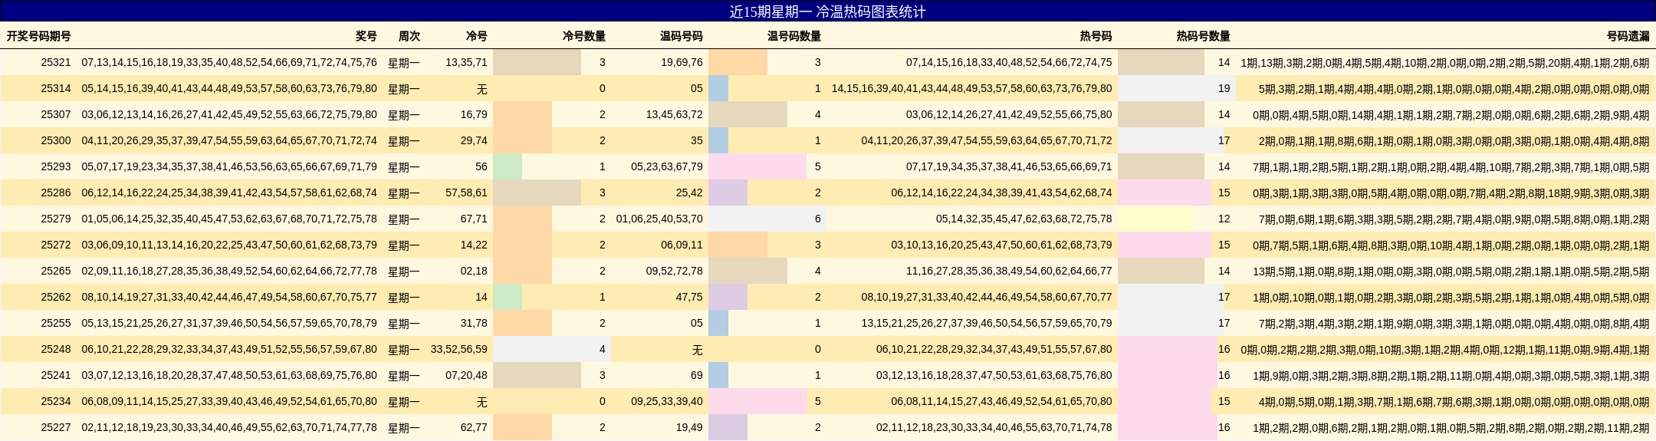
Task: Click warm numbers 05,23,63,67,79 in row 25293
Action: [x=667, y=166]
